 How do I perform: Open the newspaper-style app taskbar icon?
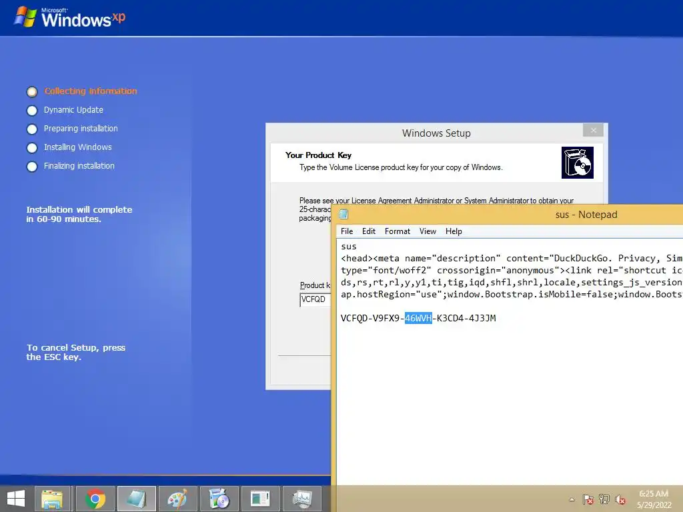click(261, 499)
